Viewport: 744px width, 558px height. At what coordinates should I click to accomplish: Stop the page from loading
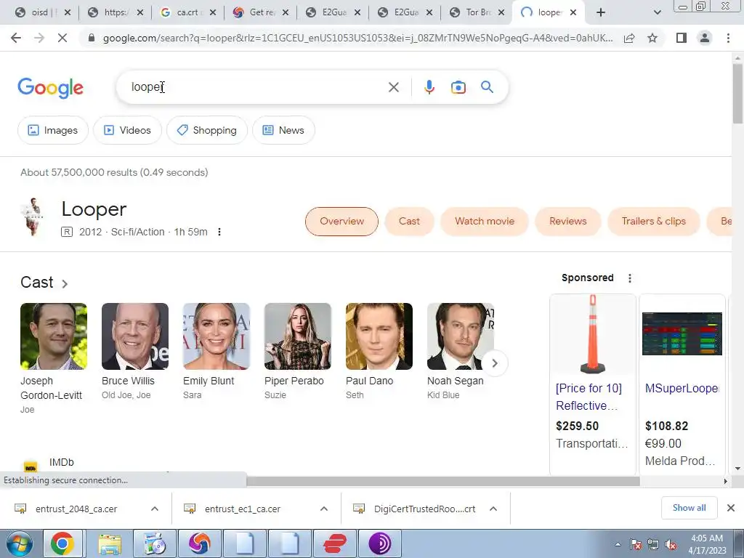[62, 38]
